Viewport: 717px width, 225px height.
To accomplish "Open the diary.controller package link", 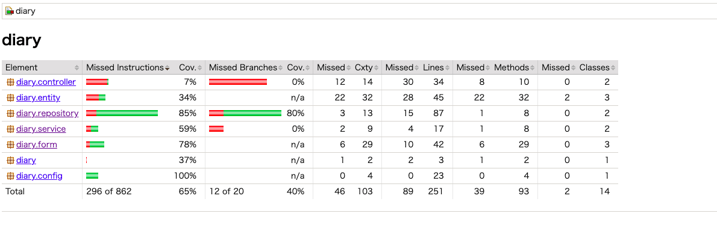I will coord(46,82).
